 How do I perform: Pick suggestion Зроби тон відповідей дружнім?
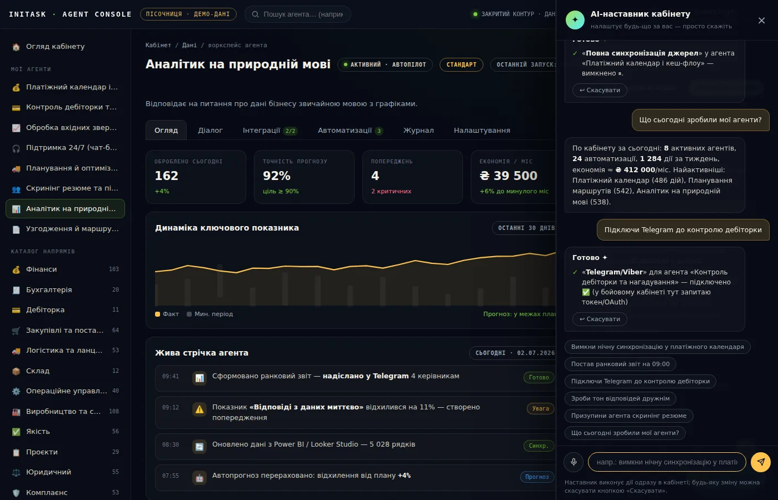pos(620,398)
